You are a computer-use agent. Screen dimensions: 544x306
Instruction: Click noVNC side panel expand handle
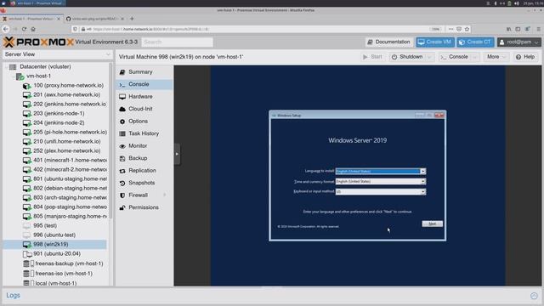tap(177, 154)
